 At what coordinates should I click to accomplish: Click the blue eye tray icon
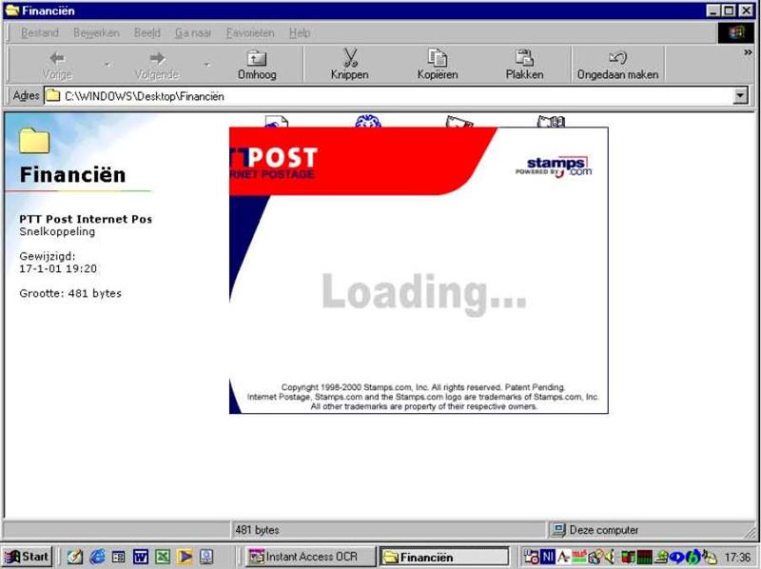tap(676, 557)
